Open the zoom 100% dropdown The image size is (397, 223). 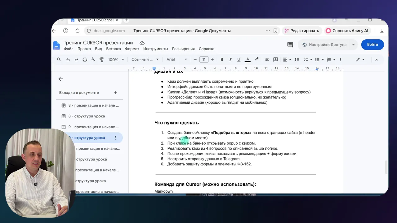(116, 59)
